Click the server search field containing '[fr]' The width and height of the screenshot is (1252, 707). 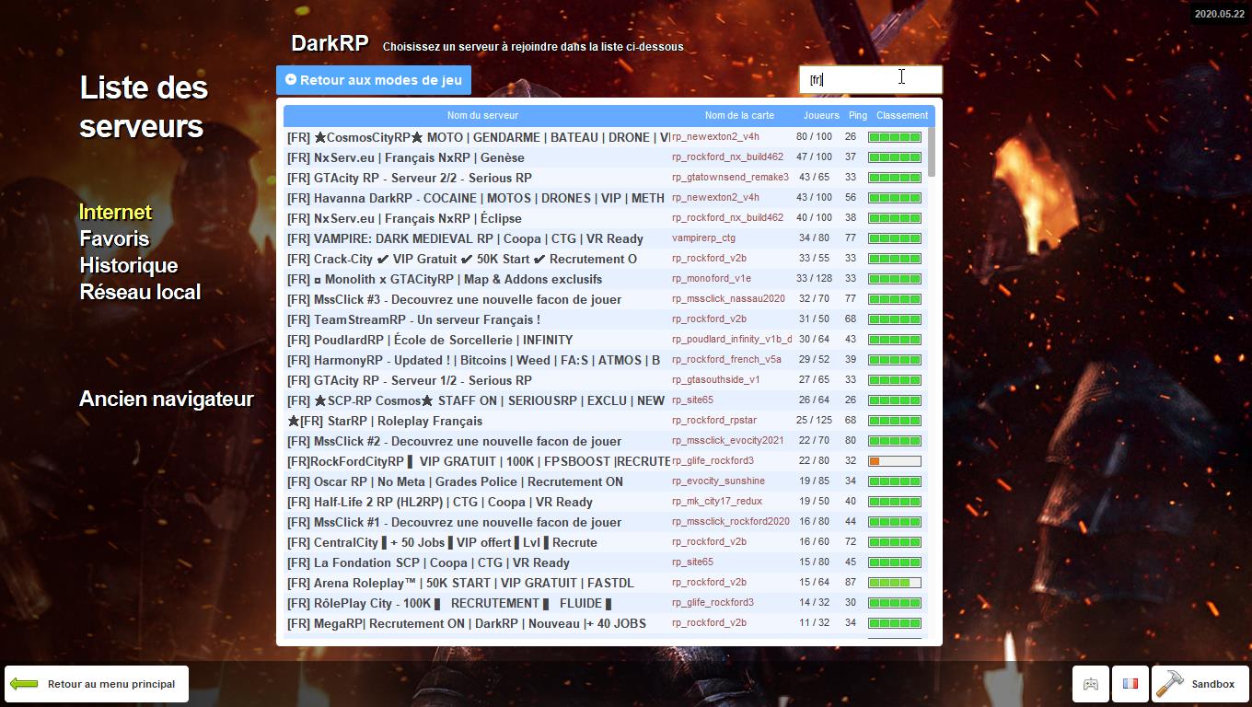(x=870, y=79)
